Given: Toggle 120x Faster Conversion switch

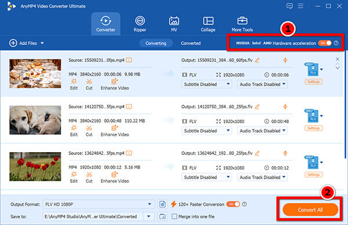Looking at the screenshot, I should tap(233, 204).
